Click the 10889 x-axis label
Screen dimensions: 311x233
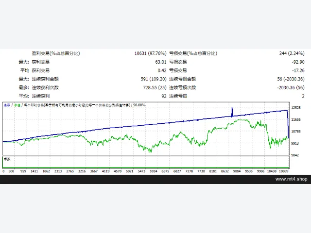[x=283, y=171]
